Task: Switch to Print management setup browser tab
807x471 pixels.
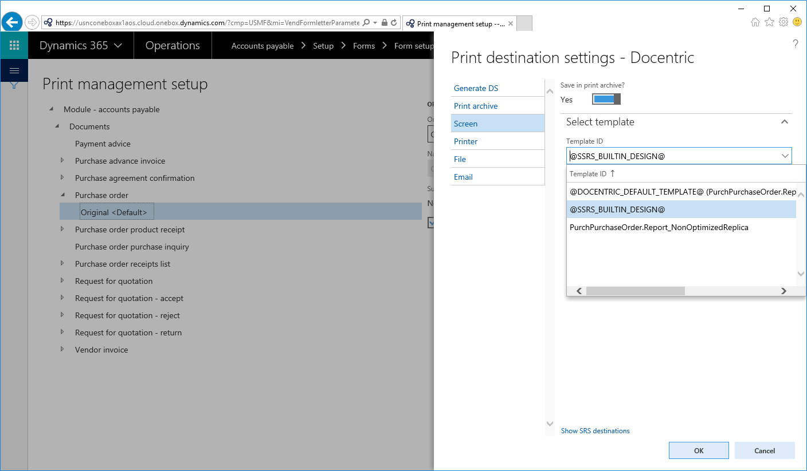Action: click(460, 23)
